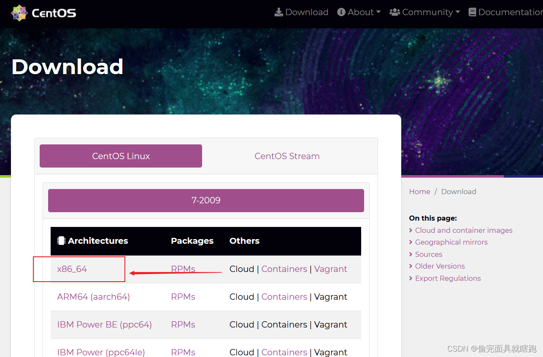Click the CentOS logo icon
The height and width of the screenshot is (357, 543).
[19, 13]
